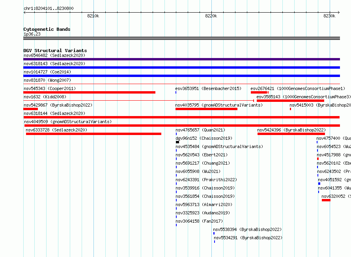Open the nsv6243391 (Prakrithi2022) label
This screenshot has height=257, width=351.
click(x=206, y=180)
